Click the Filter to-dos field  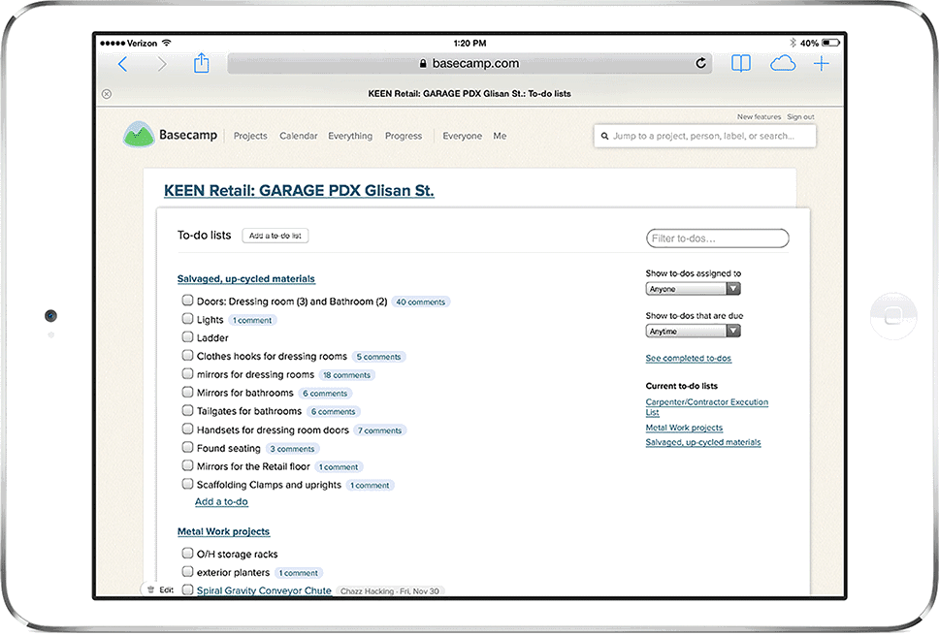point(718,238)
